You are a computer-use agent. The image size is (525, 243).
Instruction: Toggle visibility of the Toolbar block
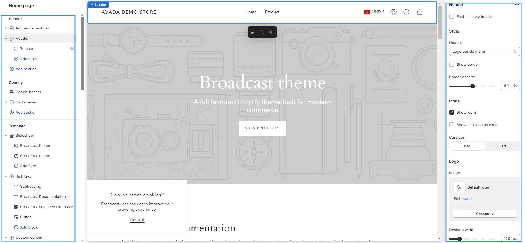[x=72, y=49]
